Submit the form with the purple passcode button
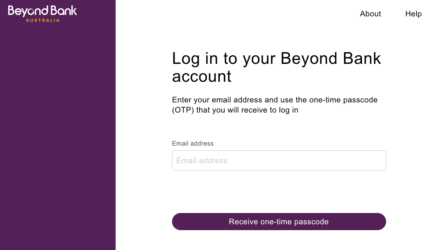This screenshot has height=250, width=441. pos(279,222)
